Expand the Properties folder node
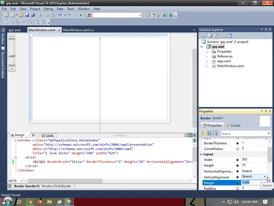The height and width of the screenshot is (206, 274). (207, 52)
